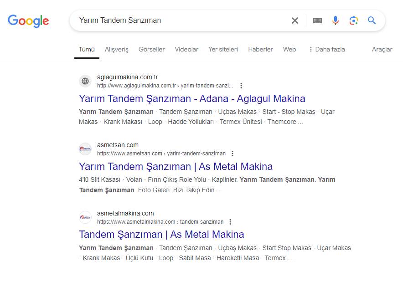Search by image with Google Lens
The height and width of the screenshot is (287, 403).
(x=354, y=20)
